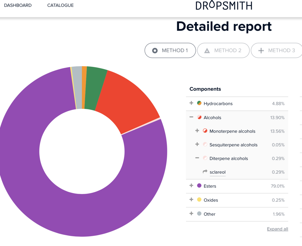
Task: Click the 4.88% Hydrocarbons value
Action: click(x=278, y=104)
